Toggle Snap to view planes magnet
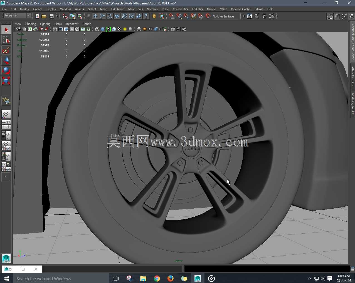355x283 pixels. coord(201,16)
